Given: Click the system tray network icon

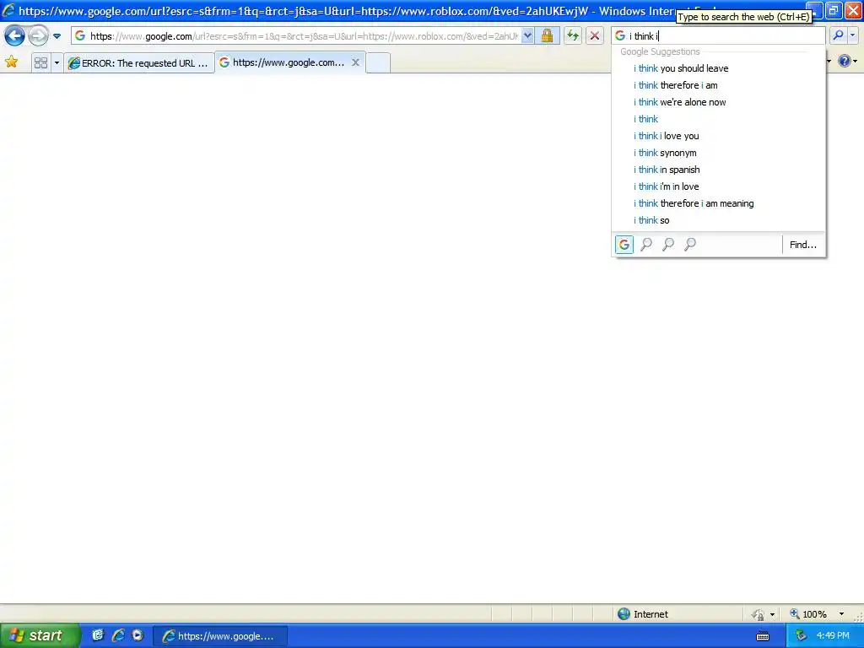Looking at the screenshot, I should (x=801, y=635).
